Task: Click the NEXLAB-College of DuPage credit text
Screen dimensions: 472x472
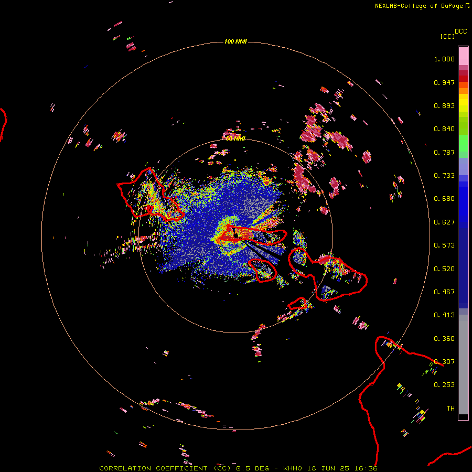Action: (419, 6)
